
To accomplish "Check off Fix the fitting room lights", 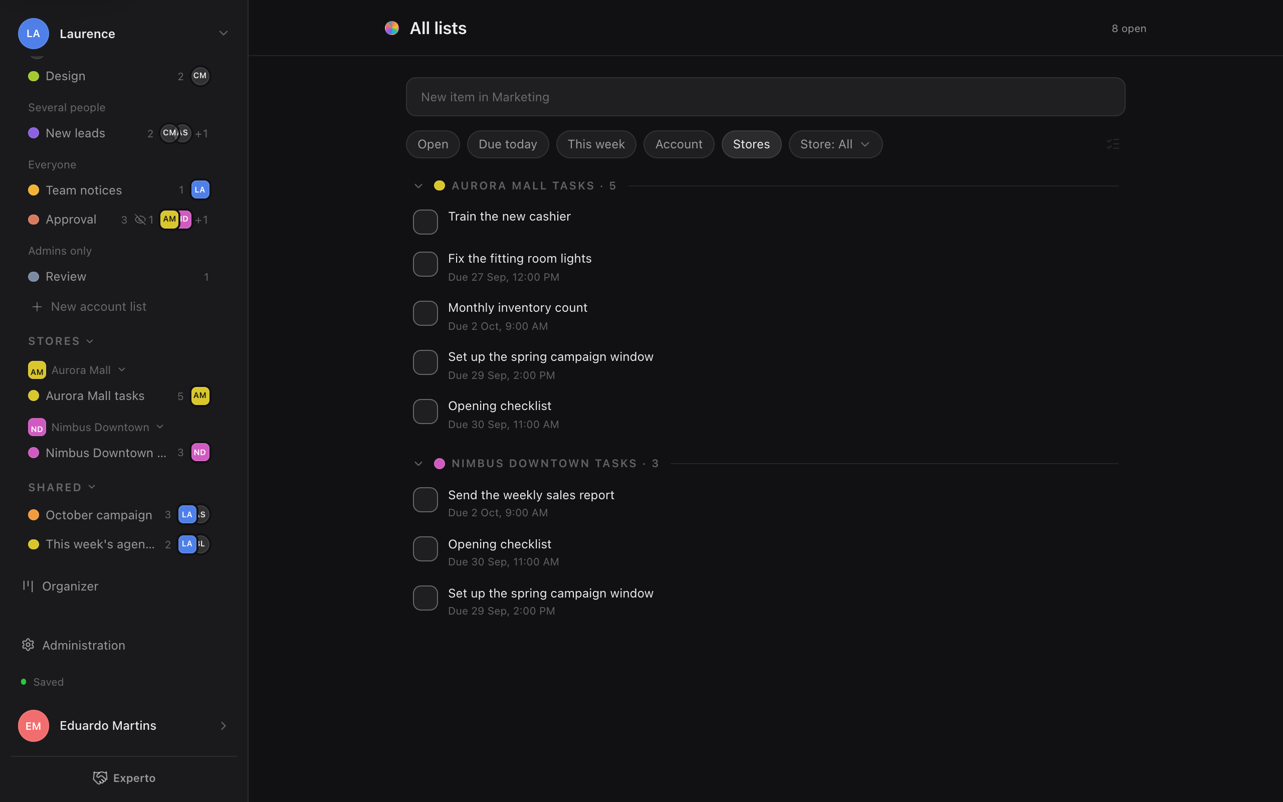I will 425,264.
